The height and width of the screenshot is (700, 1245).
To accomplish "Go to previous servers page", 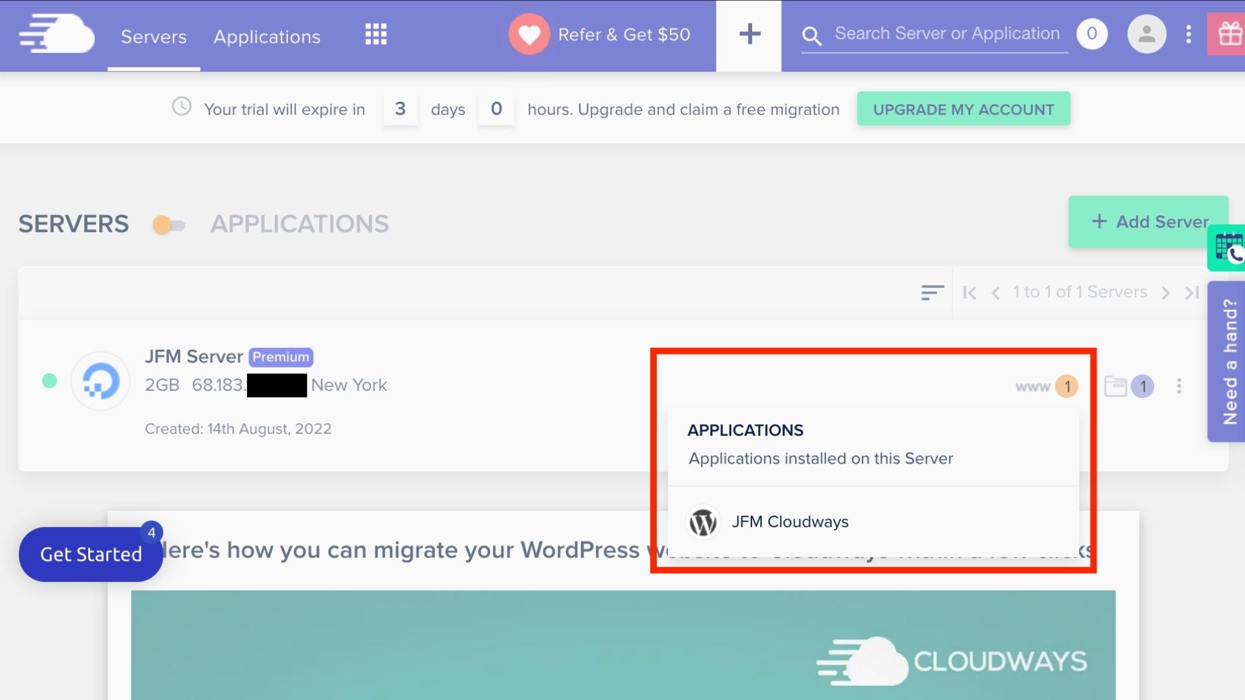I will [996, 293].
